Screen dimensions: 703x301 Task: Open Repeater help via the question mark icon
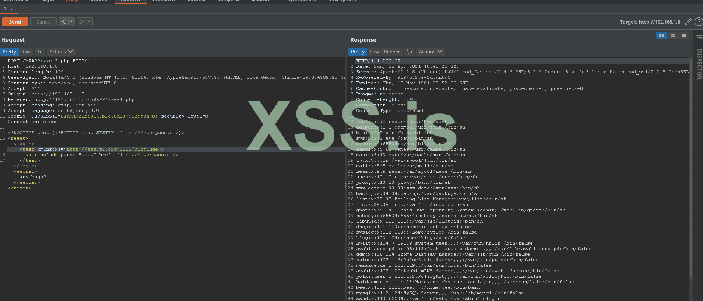tap(698, 22)
